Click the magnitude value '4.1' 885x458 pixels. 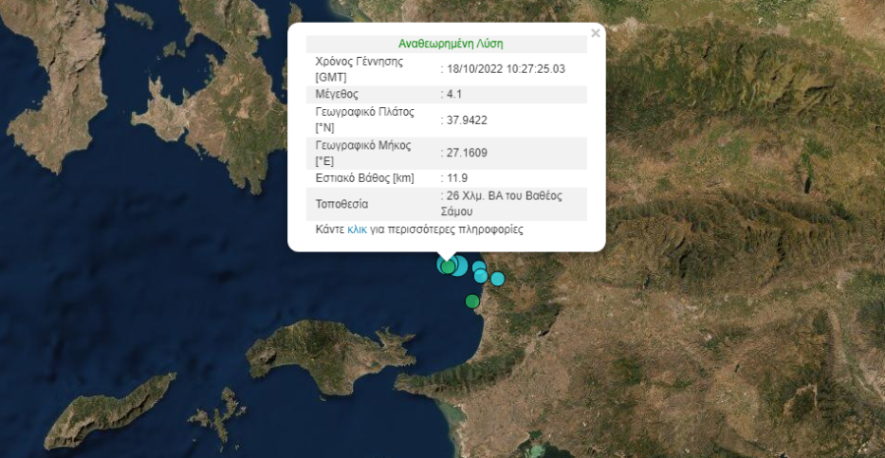[453, 94]
